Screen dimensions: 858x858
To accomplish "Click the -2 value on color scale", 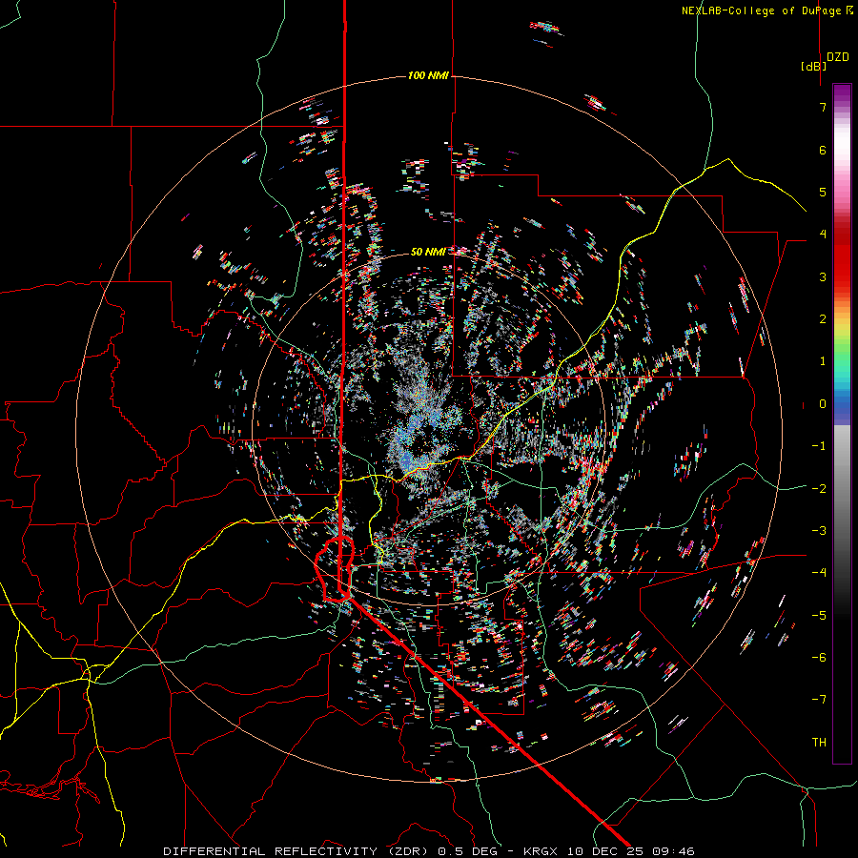I will click(x=819, y=488).
